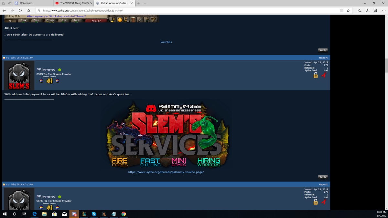Refresh the current page

[20, 11]
